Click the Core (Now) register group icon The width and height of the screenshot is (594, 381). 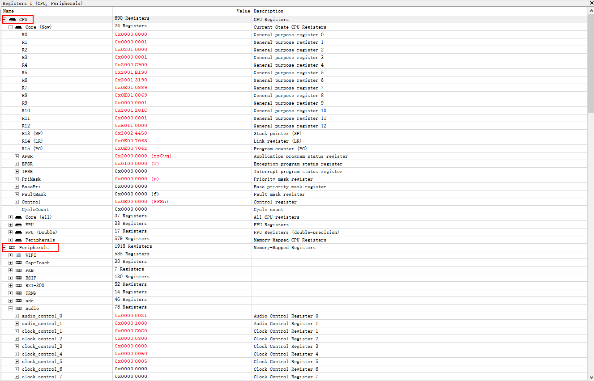pos(18,27)
